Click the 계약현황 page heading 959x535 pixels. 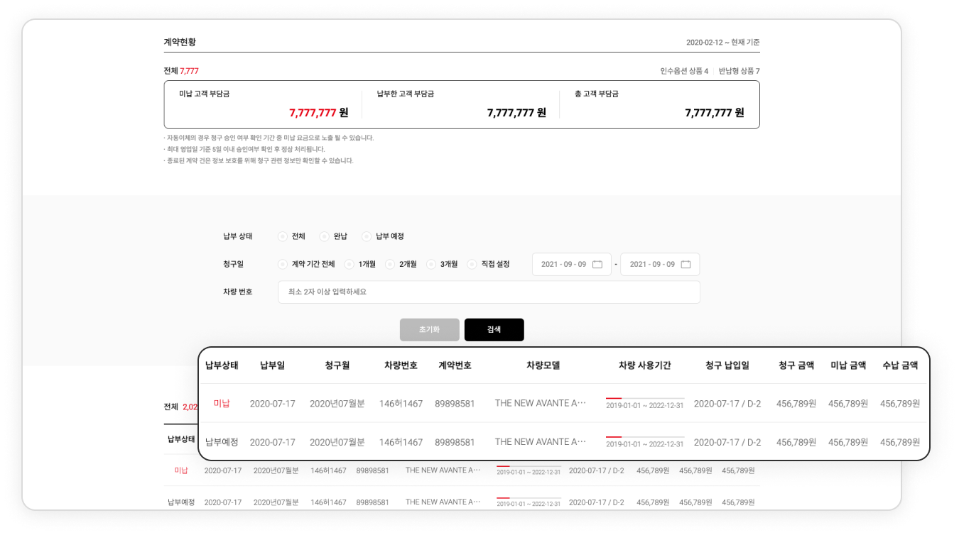pyautogui.click(x=180, y=42)
